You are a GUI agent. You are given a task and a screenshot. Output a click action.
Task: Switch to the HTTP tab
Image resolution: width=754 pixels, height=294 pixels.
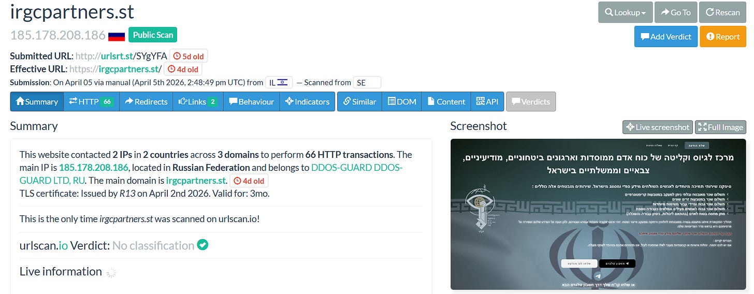[91, 101]
